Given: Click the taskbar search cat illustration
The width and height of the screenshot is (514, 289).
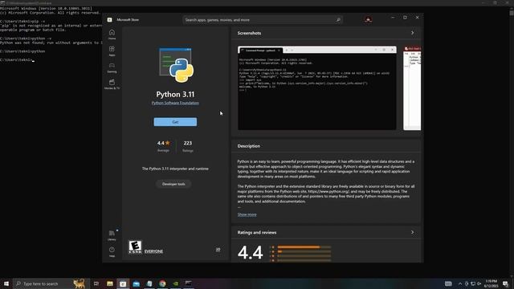Looking at the screenshot, I should coord(79,283).
